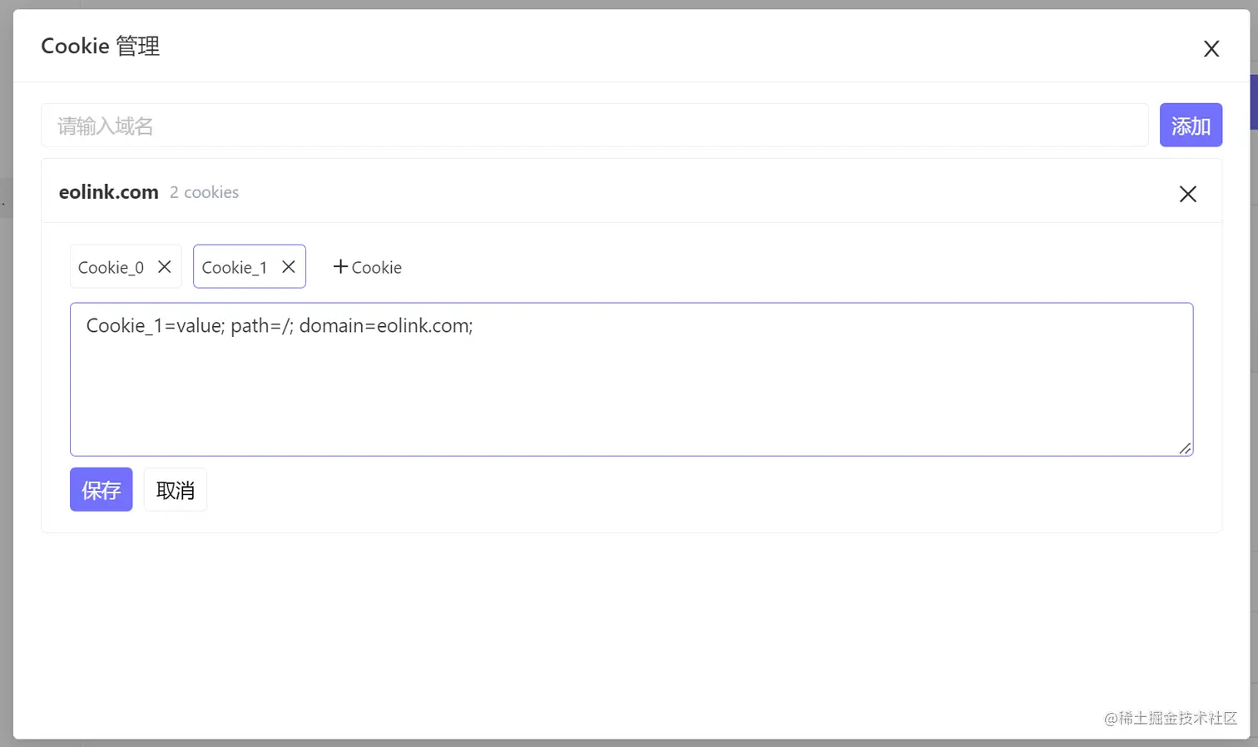The height and width of the screenshot is (747, 1258).
Task: Delete Cookie_0 with its X icon
Action: point(165,267)
